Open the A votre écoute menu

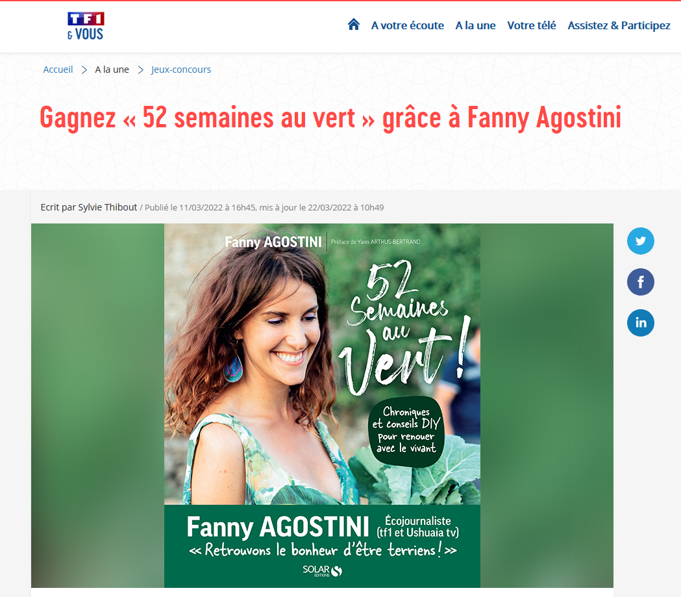pos(408,25)
